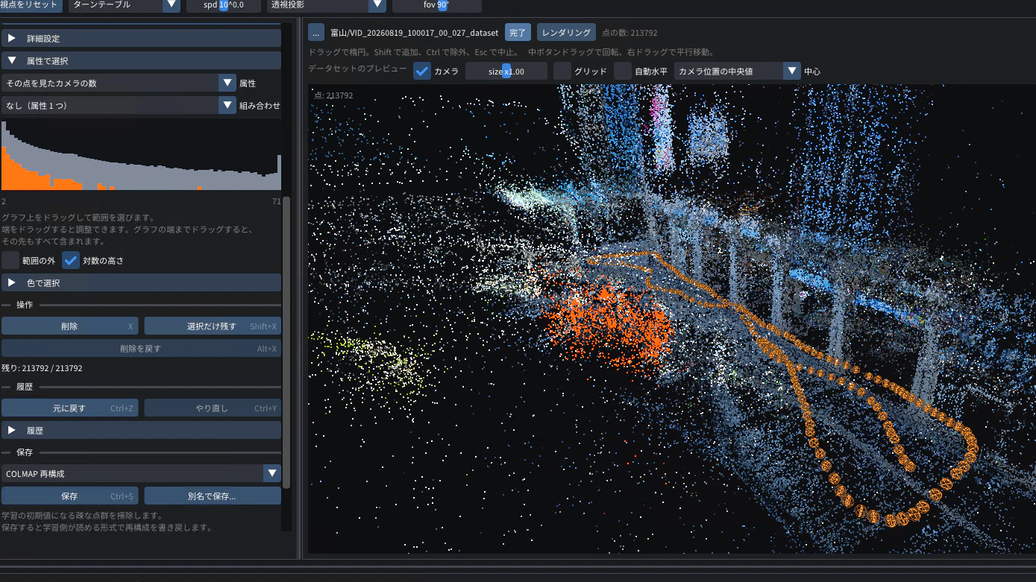Expand the 色で選択 section
Viewport: 1036px width, 582px height.
141,283
